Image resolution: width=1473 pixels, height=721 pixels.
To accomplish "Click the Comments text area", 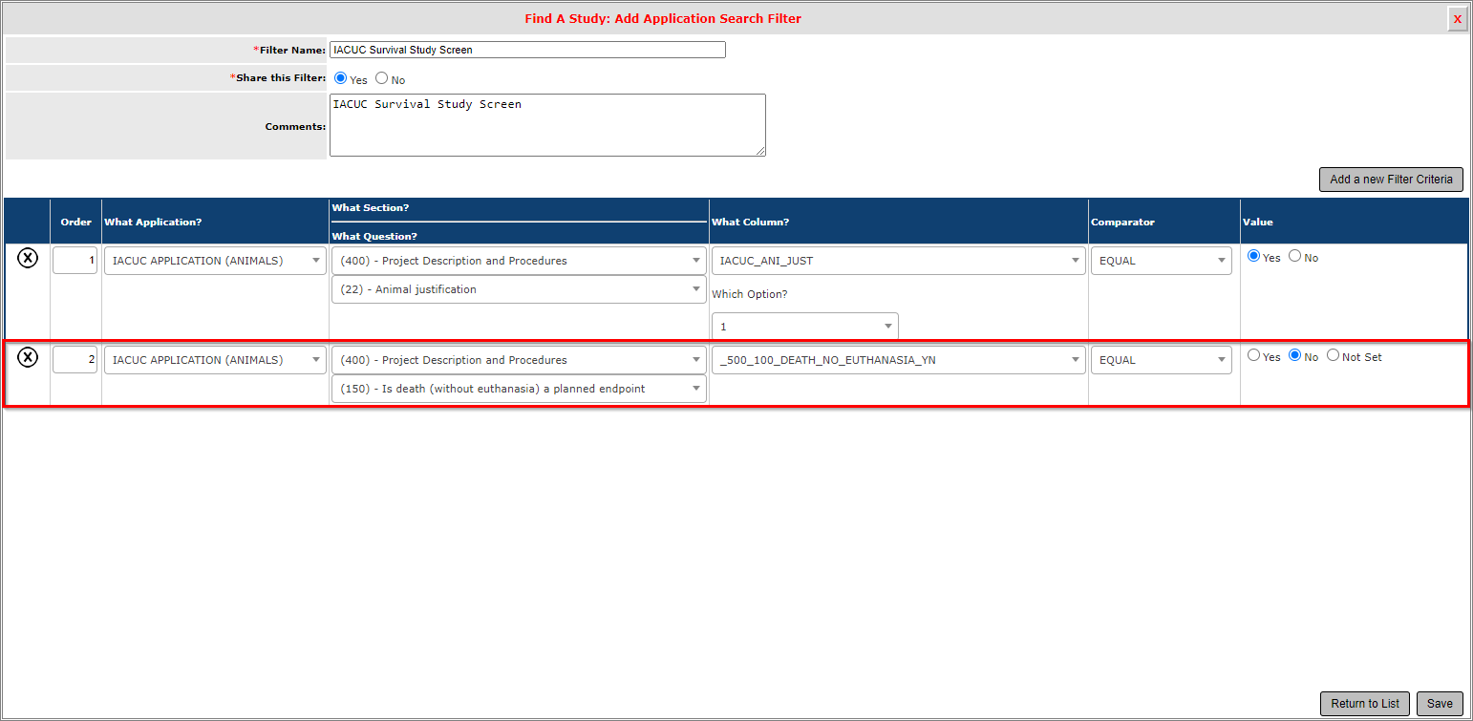I will click(x=547, y=125).
